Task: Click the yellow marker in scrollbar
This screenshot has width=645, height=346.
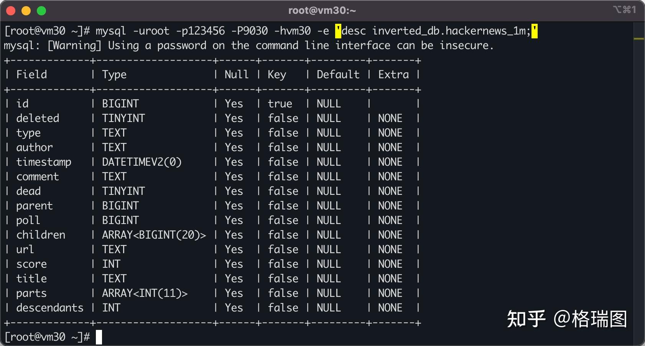Action: tap(639, 39)
